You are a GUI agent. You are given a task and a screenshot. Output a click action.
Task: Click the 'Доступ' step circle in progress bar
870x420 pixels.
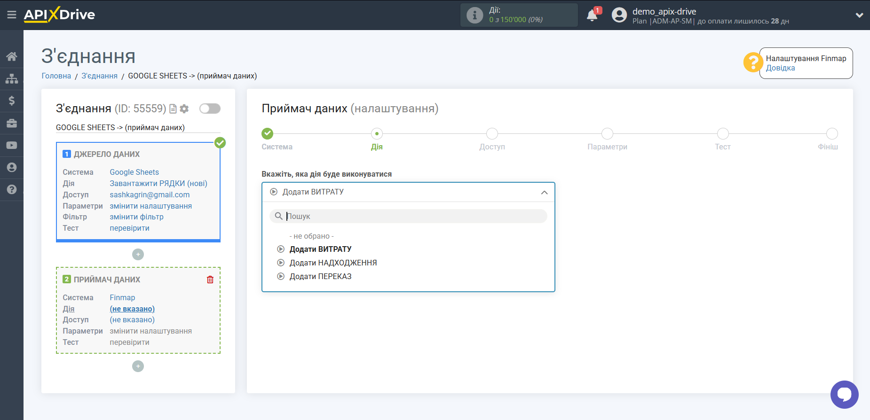point(492,134)
